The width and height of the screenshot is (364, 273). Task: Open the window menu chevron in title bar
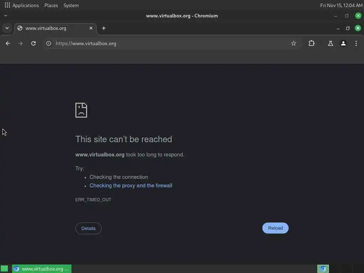[6, 16]
